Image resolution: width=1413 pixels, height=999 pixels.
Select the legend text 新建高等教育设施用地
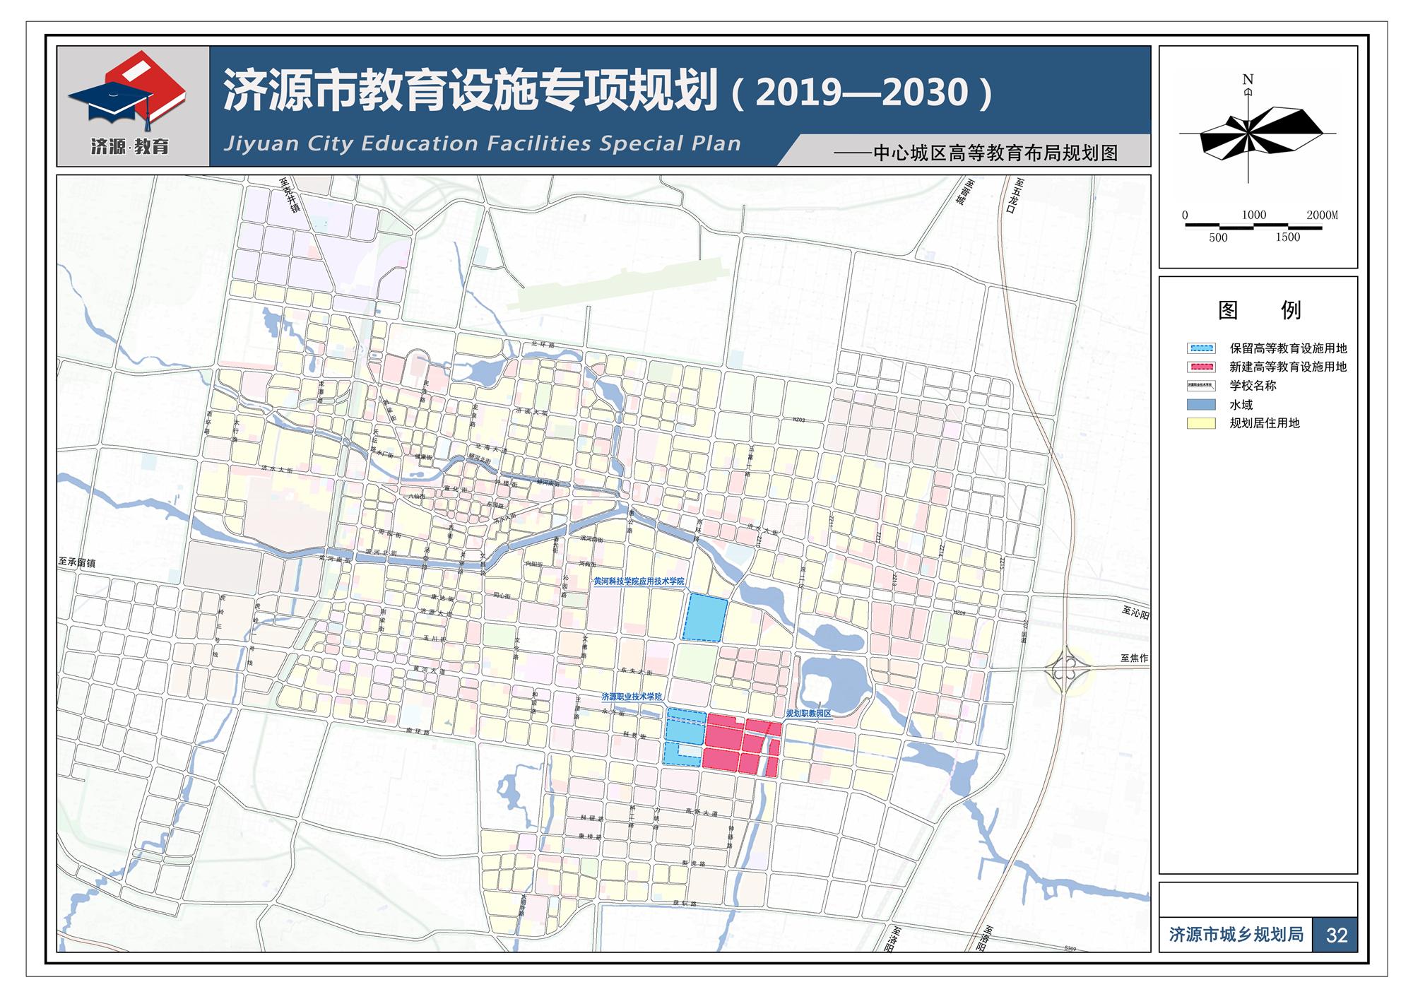tap(1288, 367)
